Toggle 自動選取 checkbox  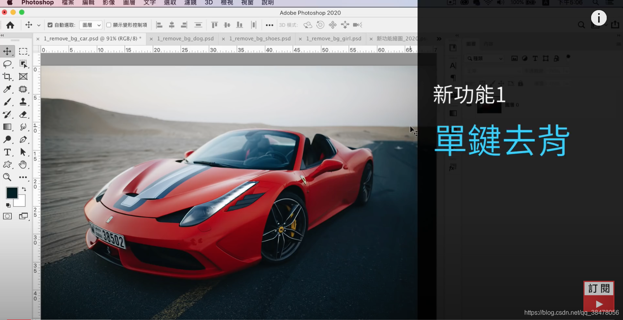point(50,25)
